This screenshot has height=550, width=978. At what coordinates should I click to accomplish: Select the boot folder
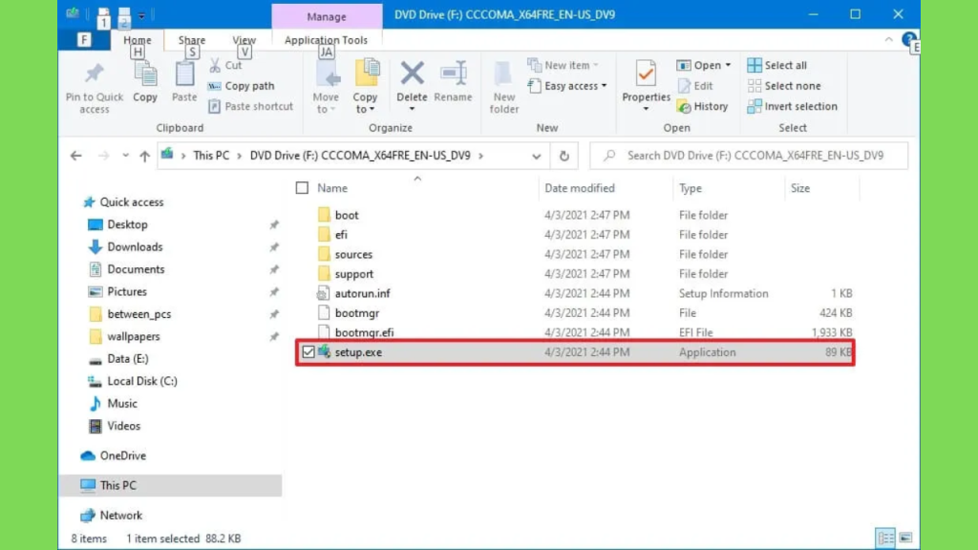point(347,215)
